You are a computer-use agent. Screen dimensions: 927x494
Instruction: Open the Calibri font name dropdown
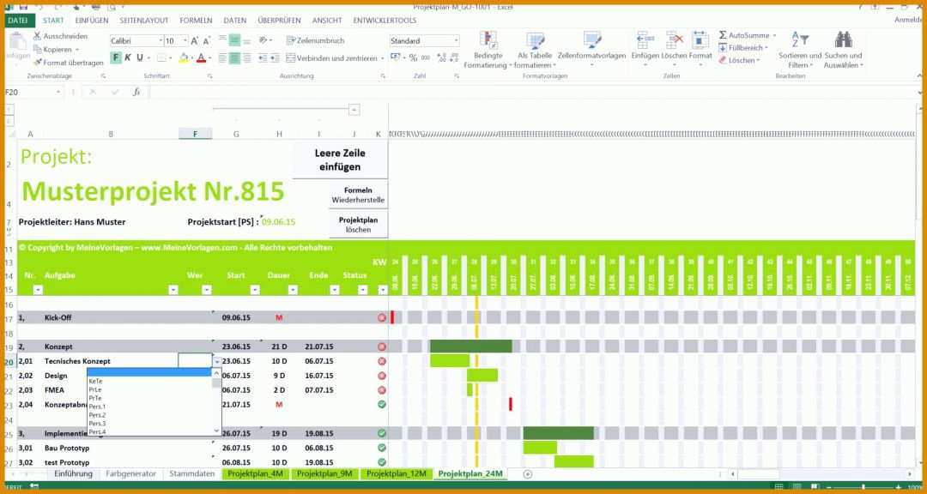[161, 41]
